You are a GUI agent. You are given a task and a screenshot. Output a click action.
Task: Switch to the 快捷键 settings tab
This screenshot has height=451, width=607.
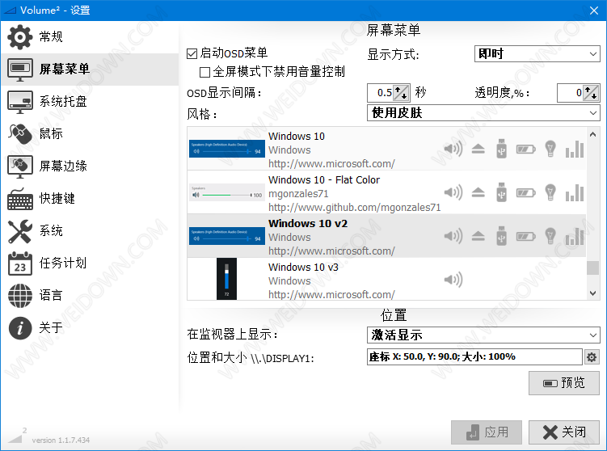(x=90, y=199)
